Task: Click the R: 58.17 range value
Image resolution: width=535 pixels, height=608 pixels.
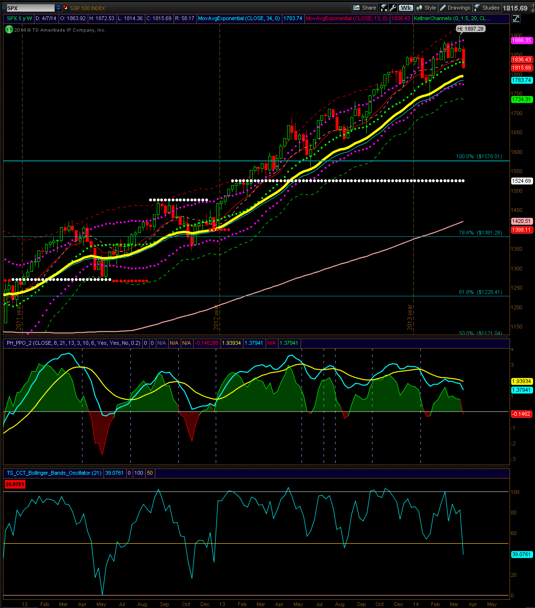Action: [185, 18]
